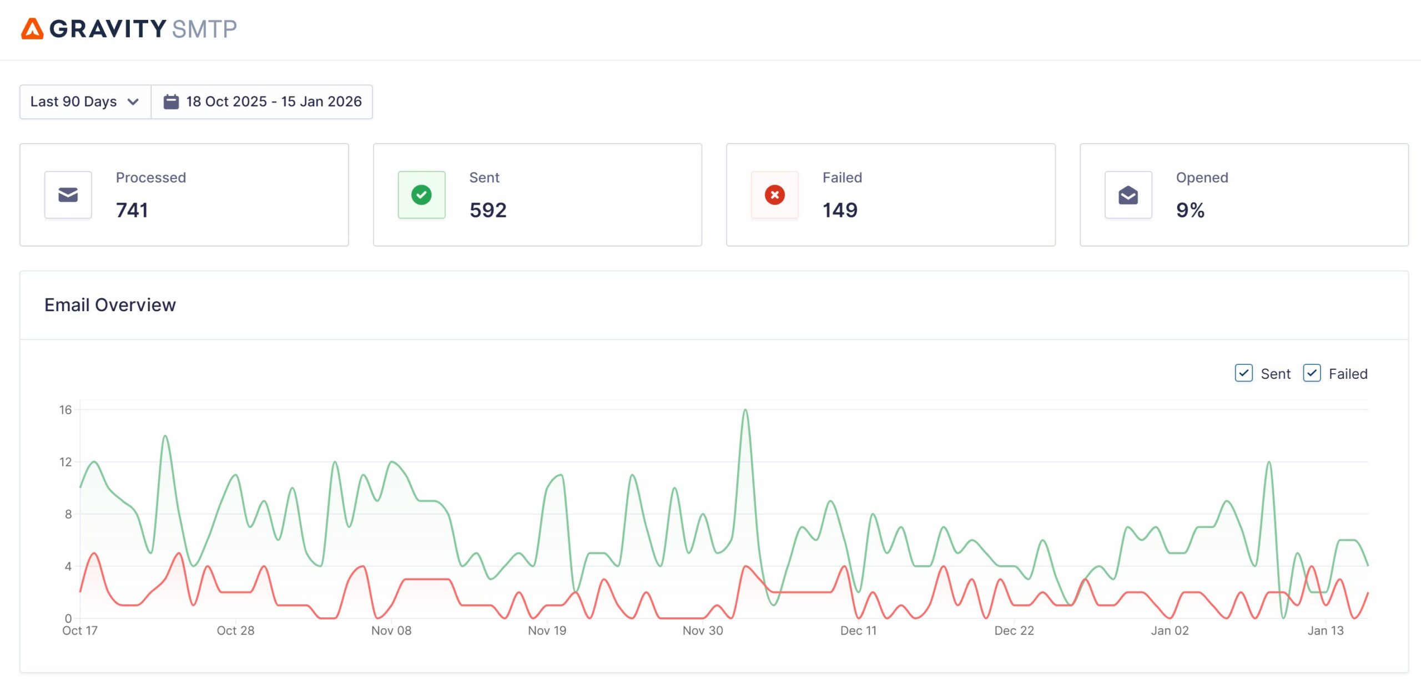Viewport: 1421px width, 681px height.
Task: Click the Dec 11 axis marker
Action: (858, 631)
